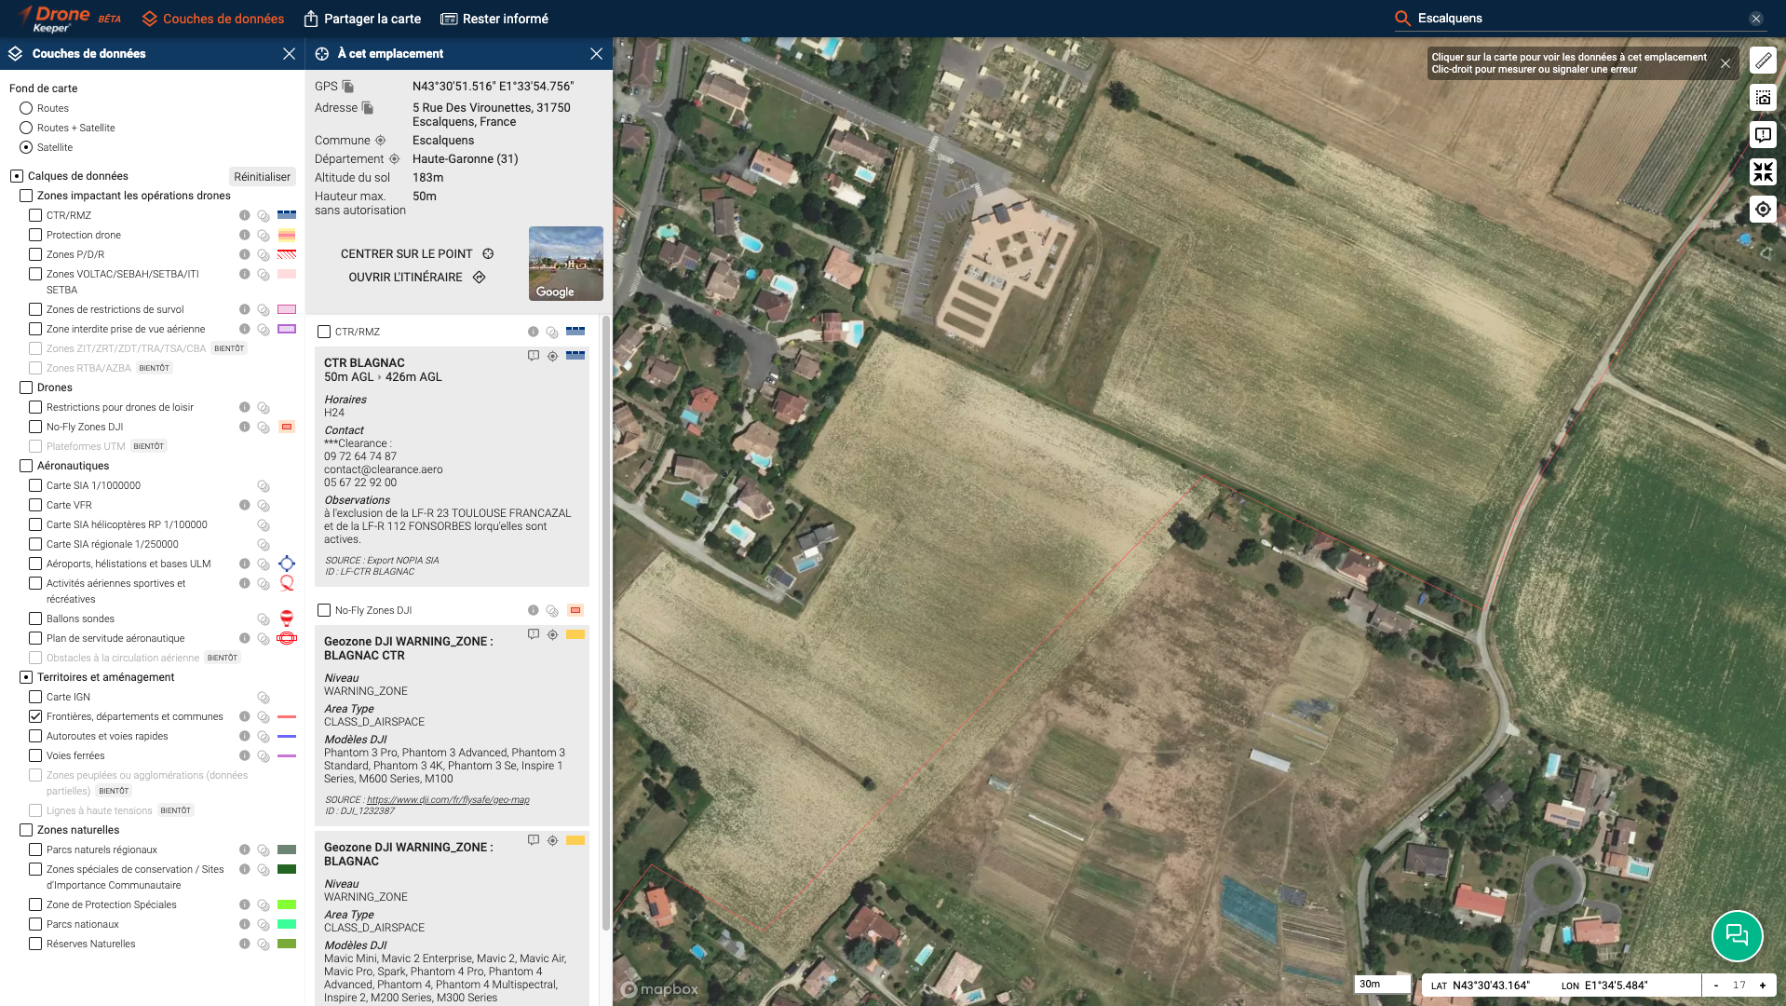Image resolution: width=1786 pixels, height=1006 pixels.
Task: Zoom out with minus button
Action: coord(1716,985)
